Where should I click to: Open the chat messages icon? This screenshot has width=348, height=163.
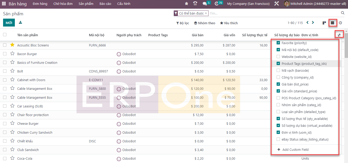tap(204, 4)
